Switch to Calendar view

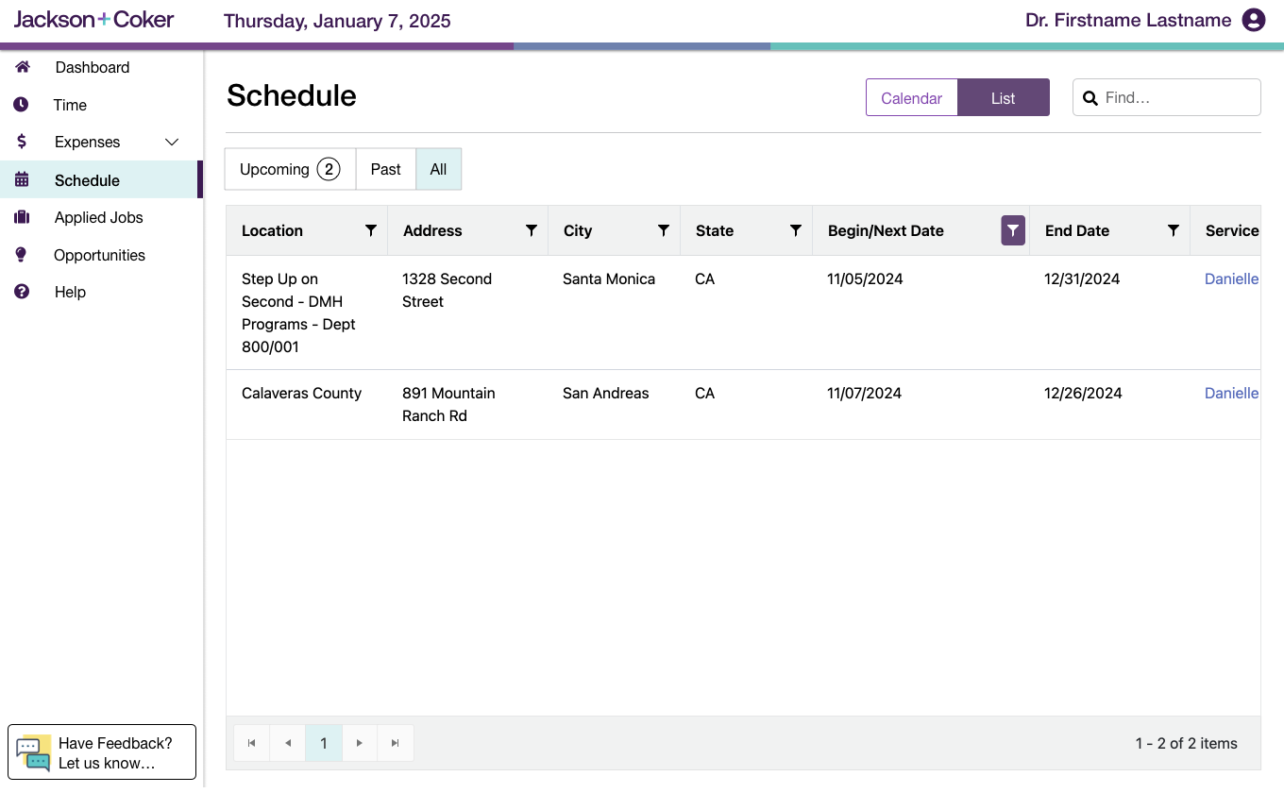tap(912, 97)
